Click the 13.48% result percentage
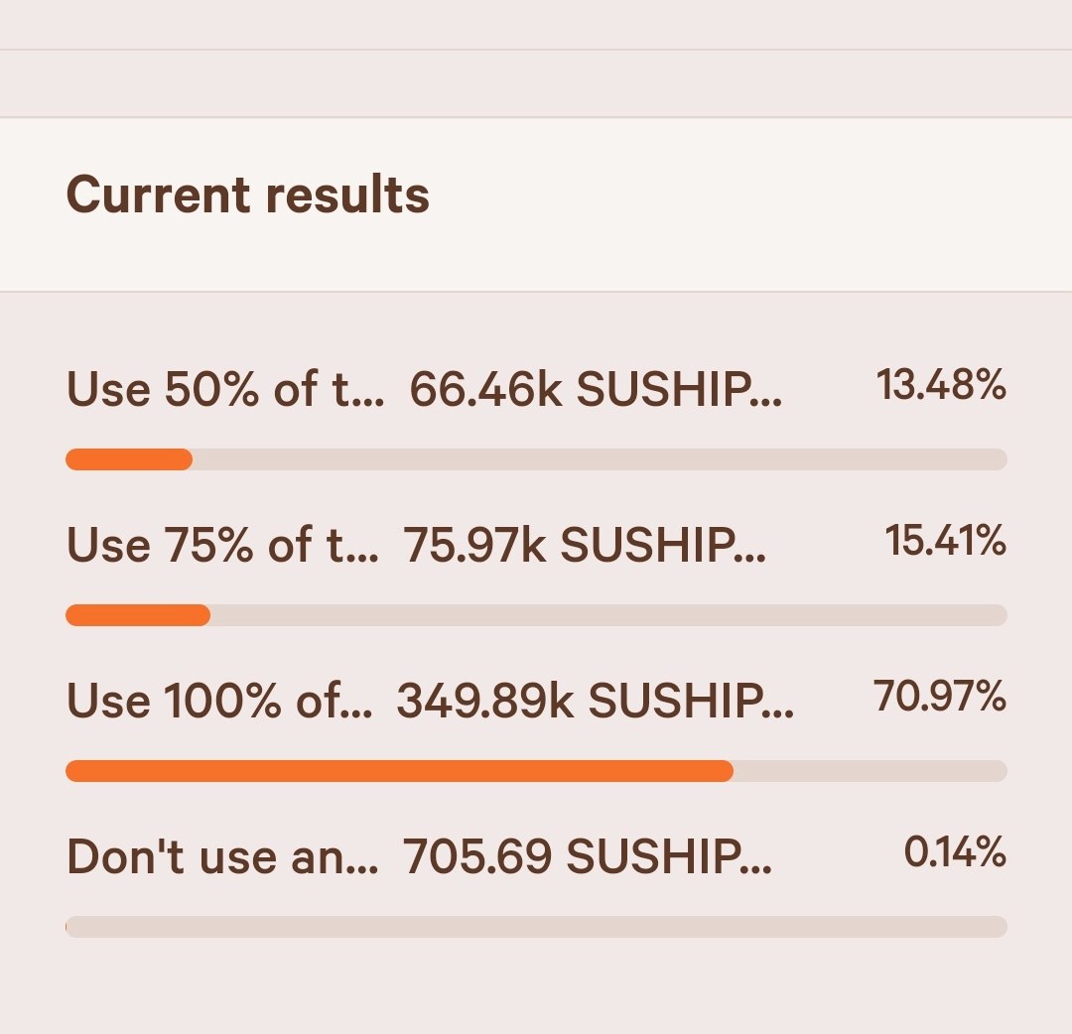The width and height of the screenshot is (1072, 1034). 941,384
